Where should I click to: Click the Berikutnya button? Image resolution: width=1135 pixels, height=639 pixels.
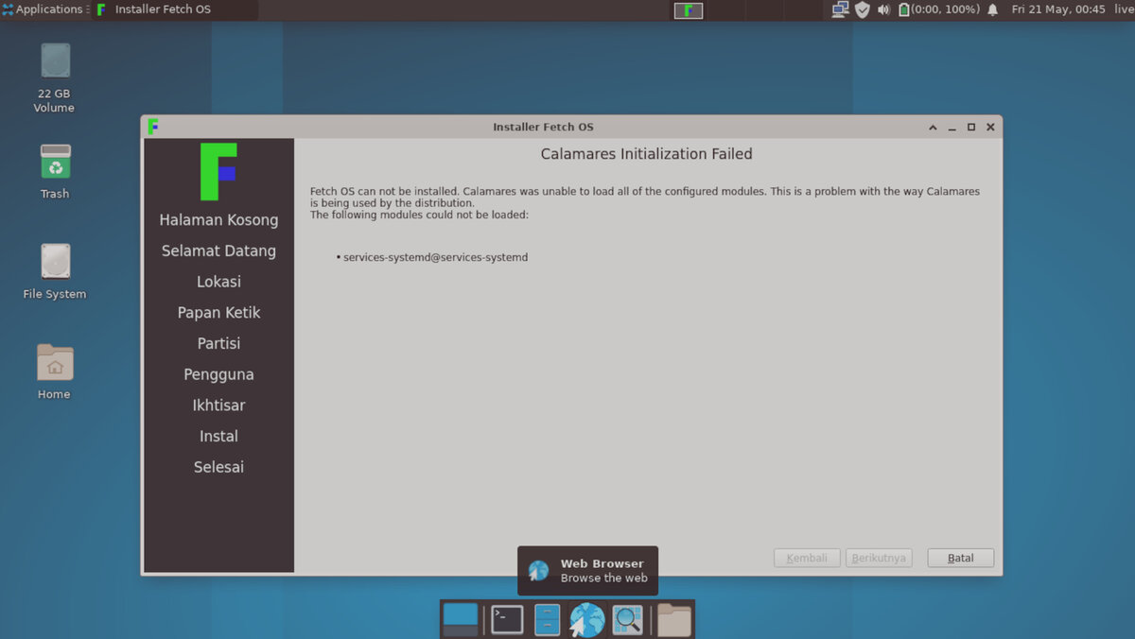point(879,558)
